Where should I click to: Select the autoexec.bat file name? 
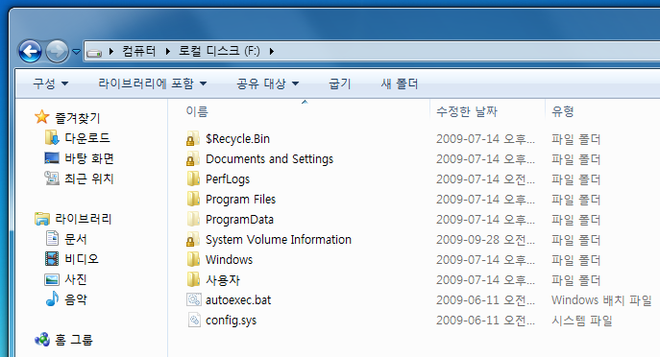(x=238, y=300)
